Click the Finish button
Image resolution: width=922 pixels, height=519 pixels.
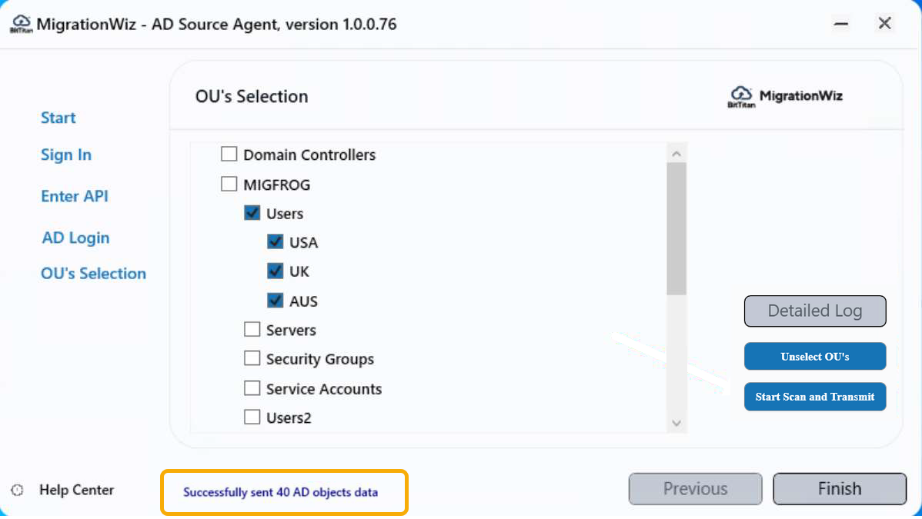[x=839, y=488]
